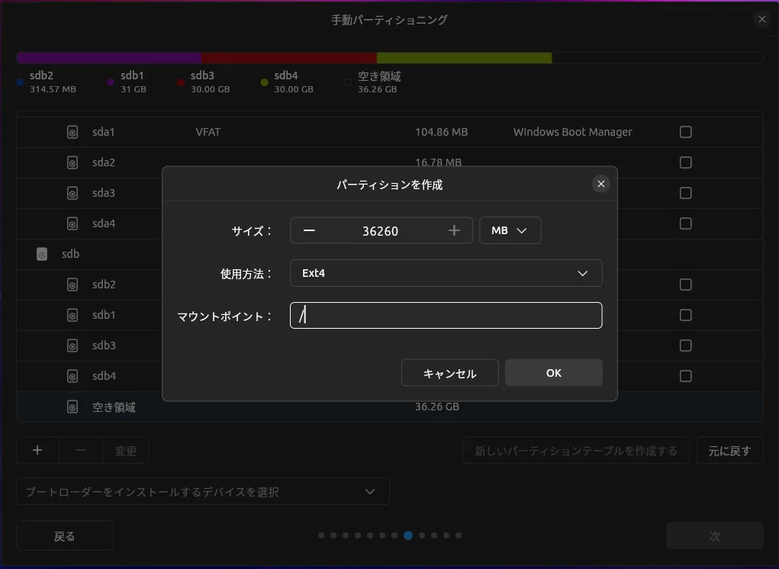This screenshot has height=569, width=779.
Task: Click the sda4 partition disk icon
Action: coord(72,223)
